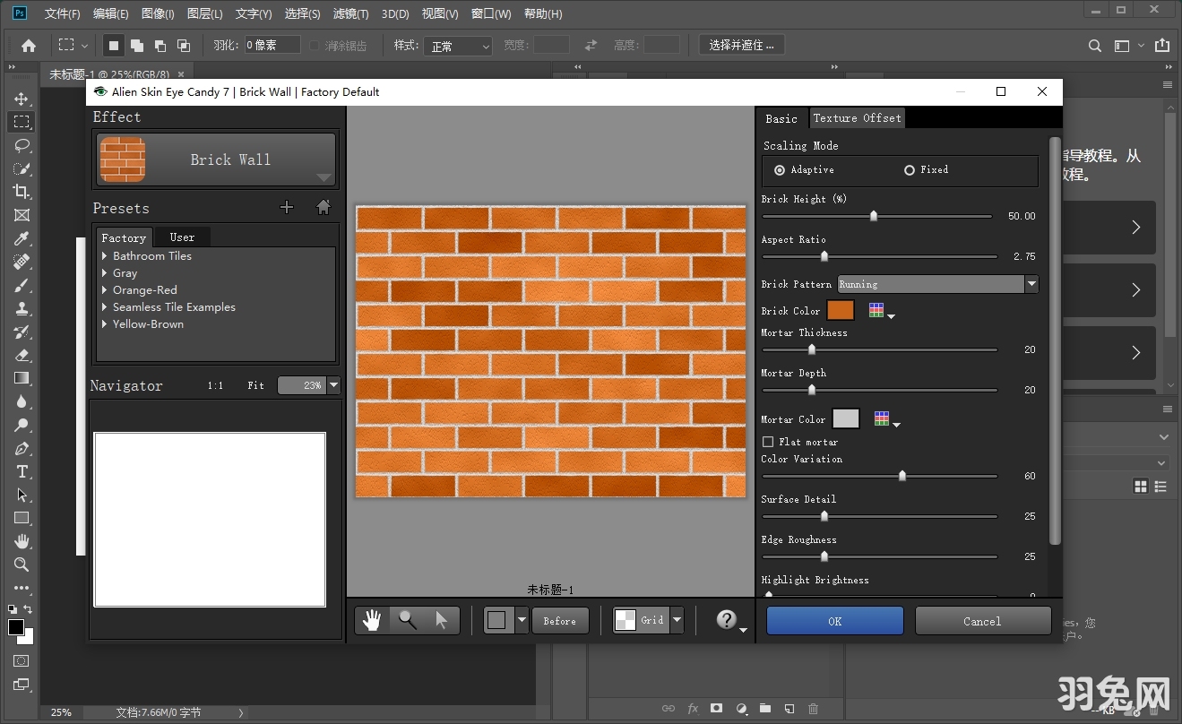Expand the Bathroom Tiles preset folder

tap(105, 256)
